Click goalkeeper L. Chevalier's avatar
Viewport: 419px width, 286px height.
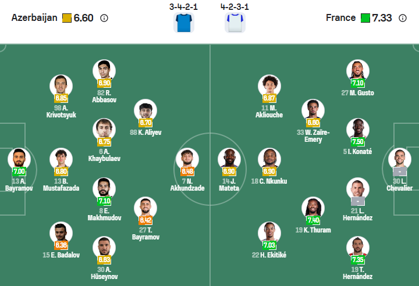(x=399, y=160)
